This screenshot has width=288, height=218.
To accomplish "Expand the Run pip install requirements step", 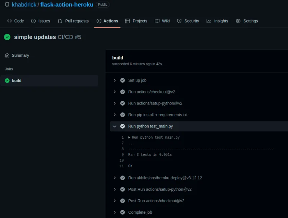I will click(x=114, y=115).
